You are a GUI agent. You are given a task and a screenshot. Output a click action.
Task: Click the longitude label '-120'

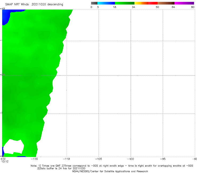coord(3,159)
